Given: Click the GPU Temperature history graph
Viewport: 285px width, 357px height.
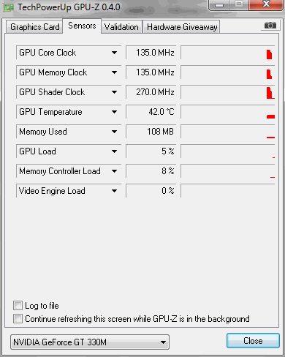Looking at the screenshot, I should click(228, 112).
